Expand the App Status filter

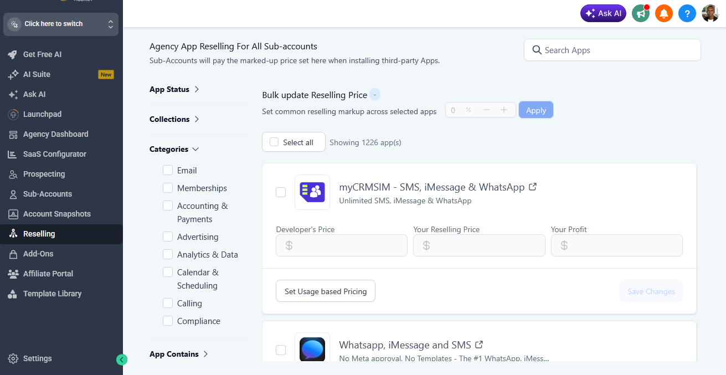[x=174, y=89]
